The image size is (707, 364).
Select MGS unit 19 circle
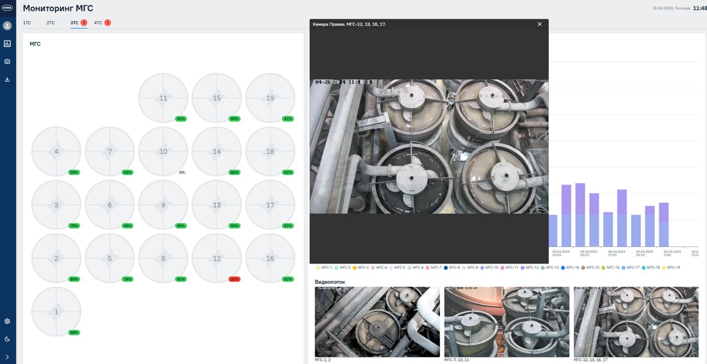click(x=270, y=98)
